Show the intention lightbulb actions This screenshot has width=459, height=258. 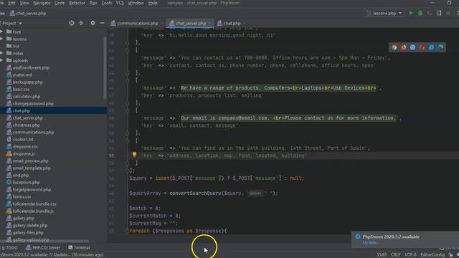pyautogui.click(x=134, y=155)
